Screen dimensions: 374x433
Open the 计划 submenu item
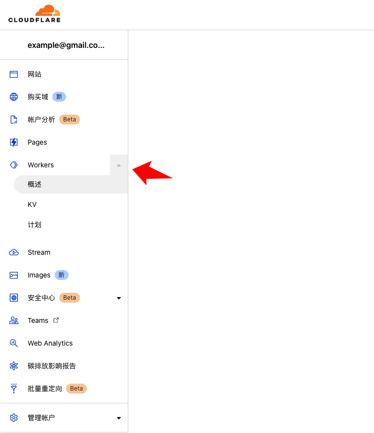35,225
